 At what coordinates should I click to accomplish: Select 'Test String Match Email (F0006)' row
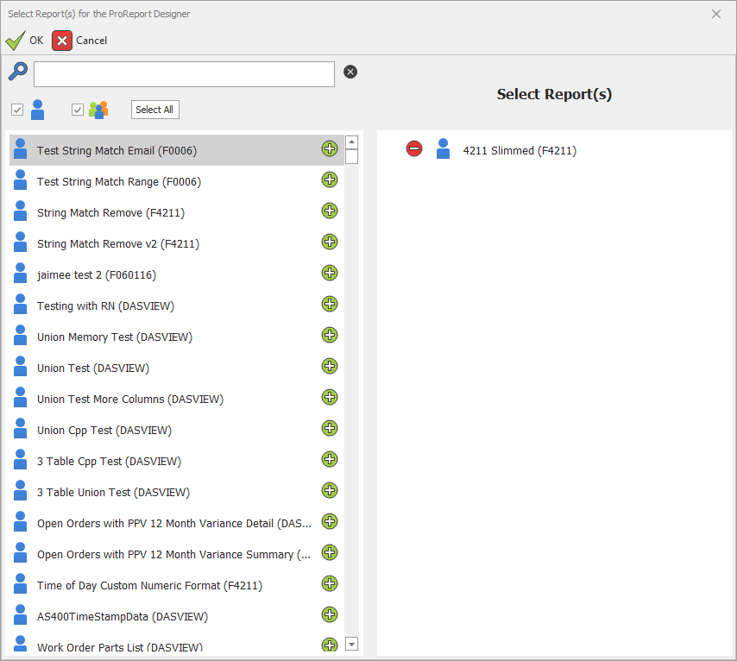(177, 150)
